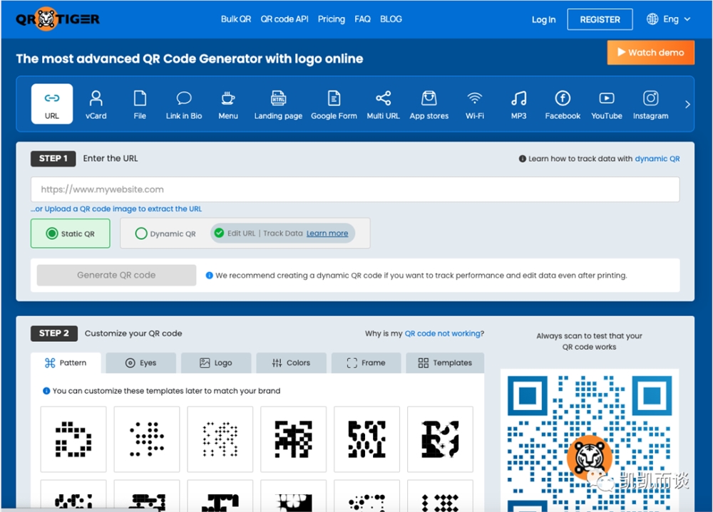Switch to the Frame tab
Screen dimensions: 713x512
click(x=366, y=362)
